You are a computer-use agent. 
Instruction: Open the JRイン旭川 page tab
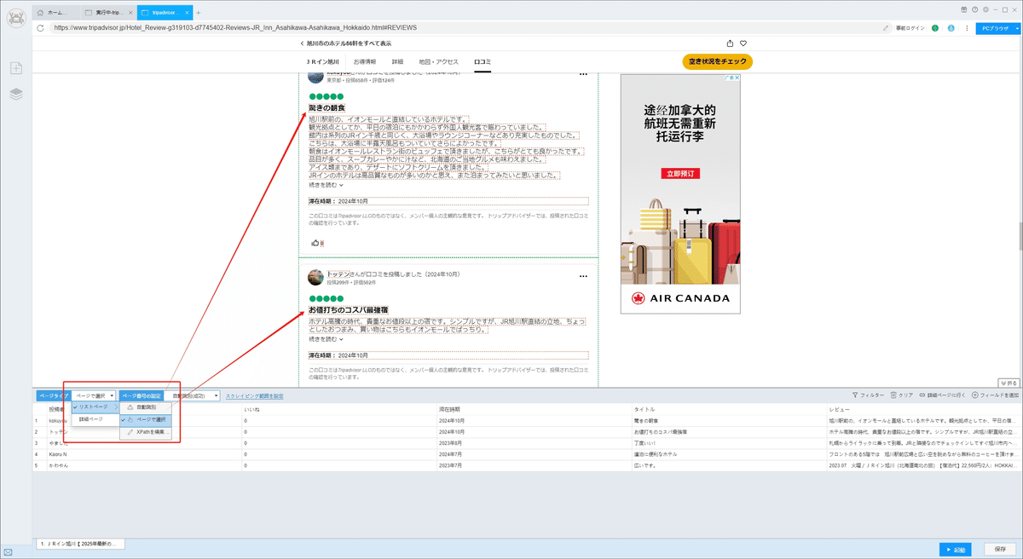(x=323, y=62)
